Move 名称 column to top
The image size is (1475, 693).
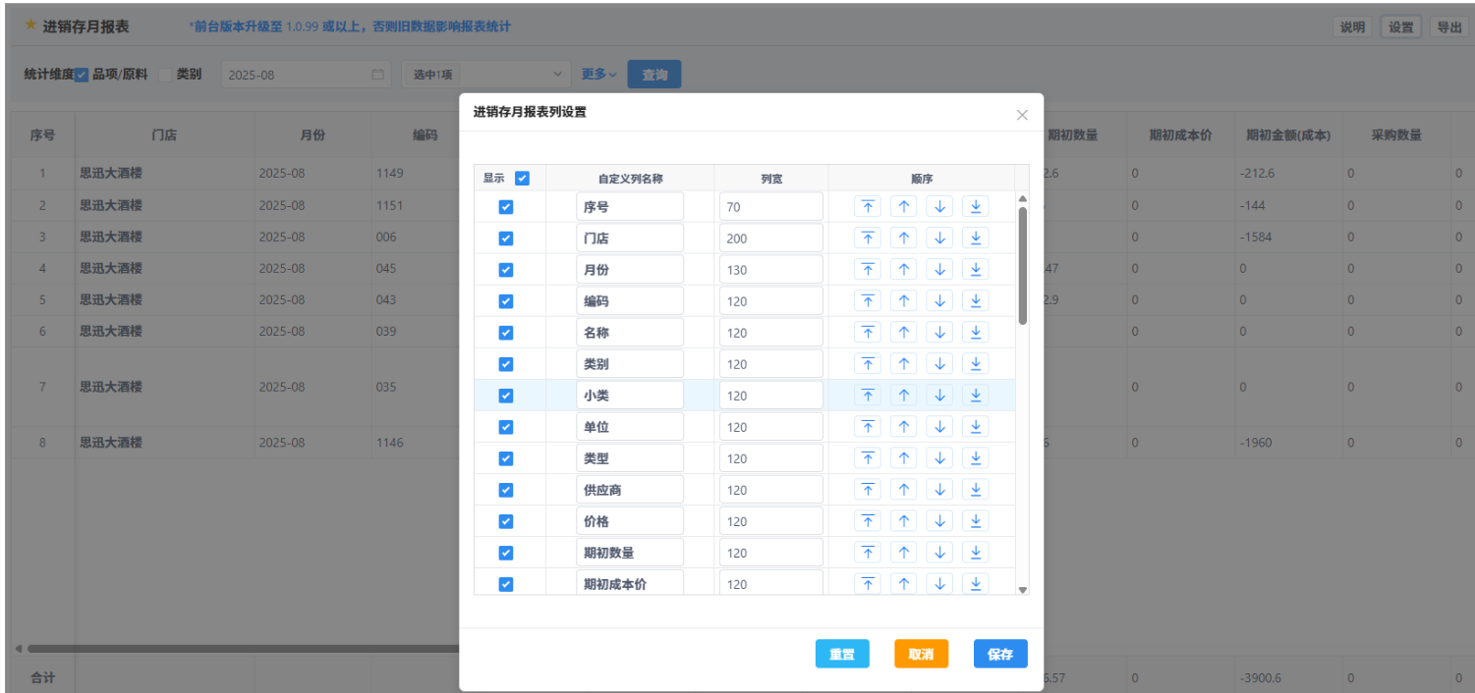pos(868,333)
